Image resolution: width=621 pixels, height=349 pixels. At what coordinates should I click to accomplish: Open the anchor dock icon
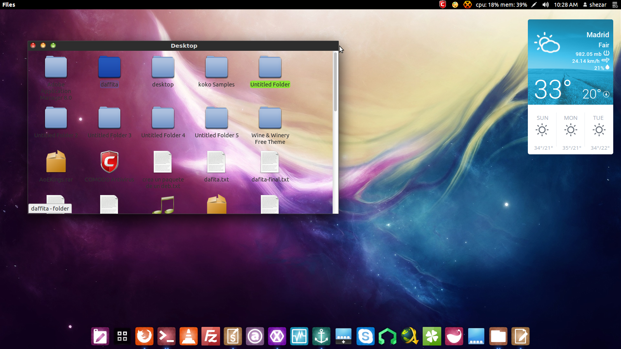click(x=321, y=336)
